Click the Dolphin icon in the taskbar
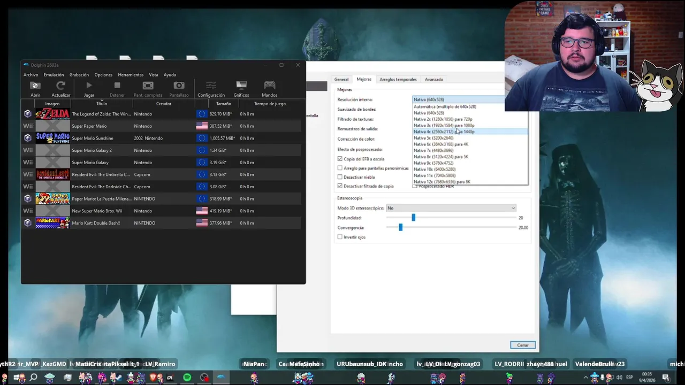 220,378
